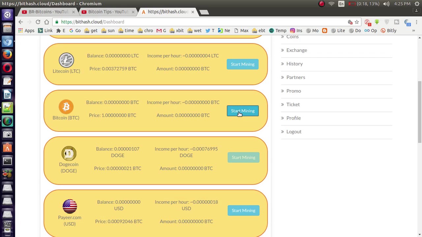Reload the current page

click(x=38, y=22)
